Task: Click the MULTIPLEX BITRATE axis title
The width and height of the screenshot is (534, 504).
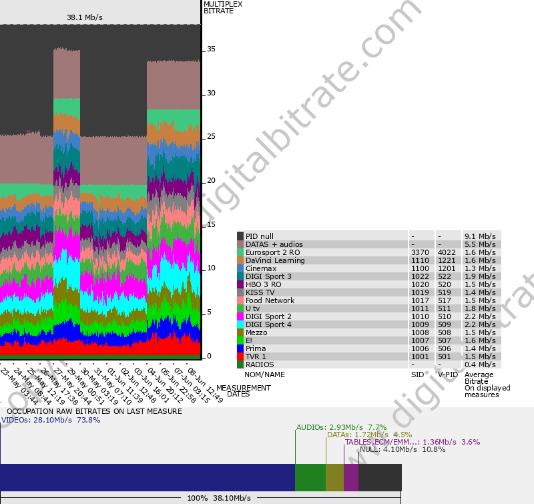Action: point(223,7)
